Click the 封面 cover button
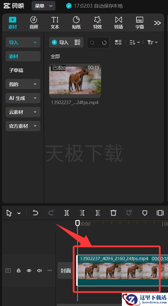The width and height of the screenshot is (168, 306). pos(66,270)
